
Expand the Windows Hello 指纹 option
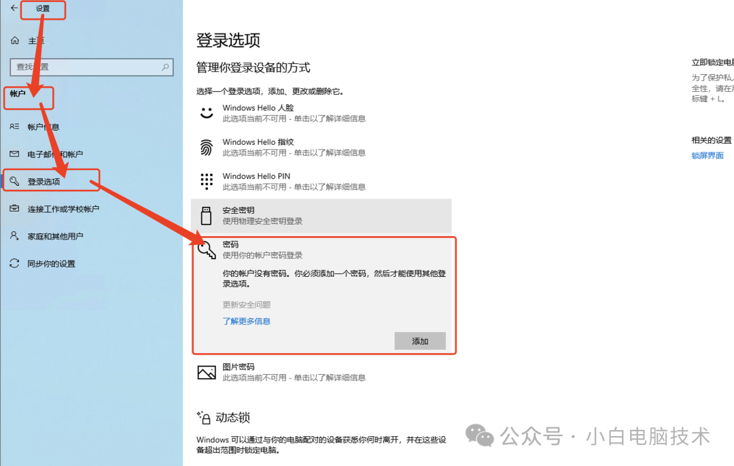click(x=321, y=147)
